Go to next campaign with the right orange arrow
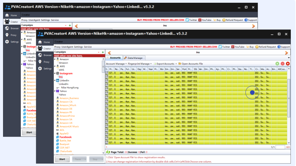Screen dimensions: 296x166 (x=286, y=53)
